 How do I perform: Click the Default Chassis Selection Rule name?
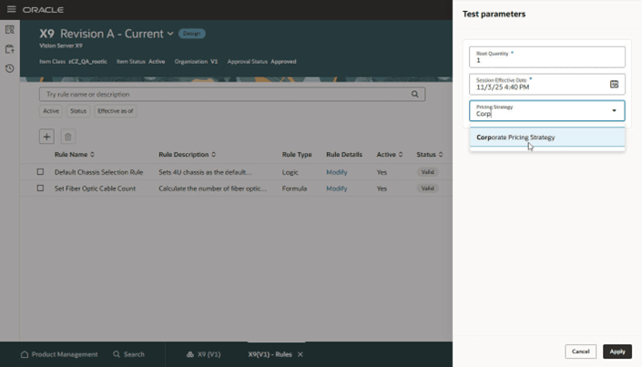[x=98, y=172]
